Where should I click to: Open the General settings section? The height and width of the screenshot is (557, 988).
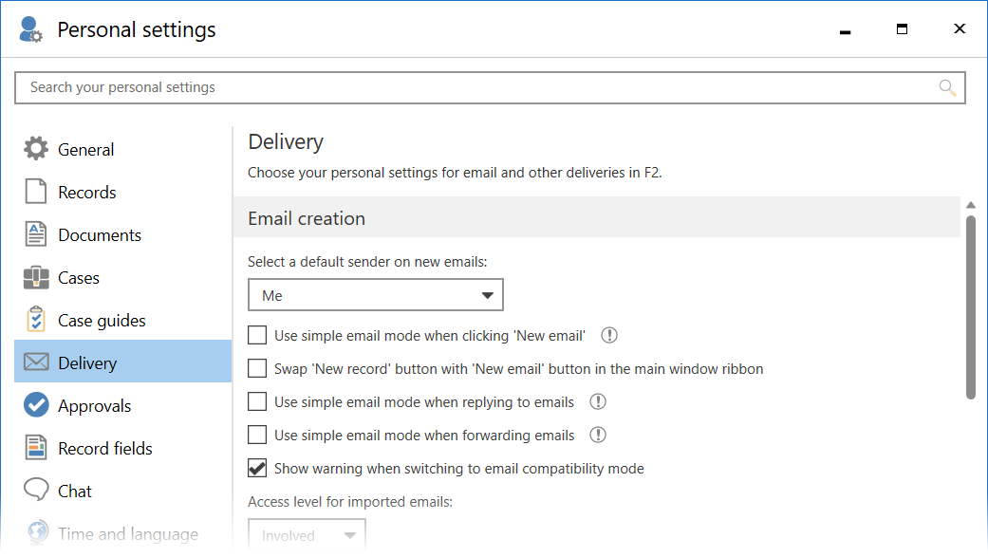tap(122, 149)
